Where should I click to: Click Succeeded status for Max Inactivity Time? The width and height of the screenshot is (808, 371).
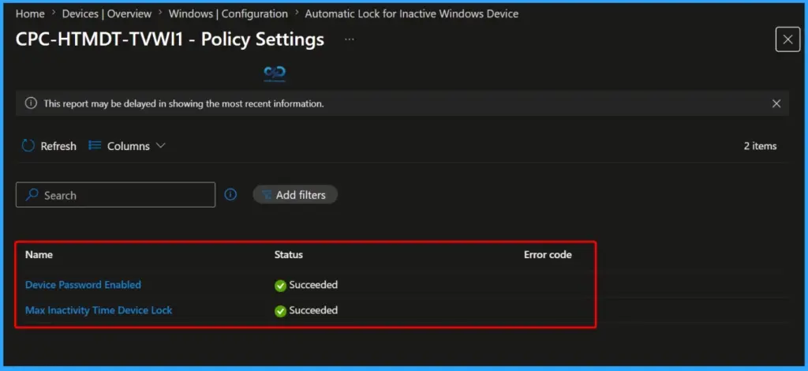pos(313,310)
